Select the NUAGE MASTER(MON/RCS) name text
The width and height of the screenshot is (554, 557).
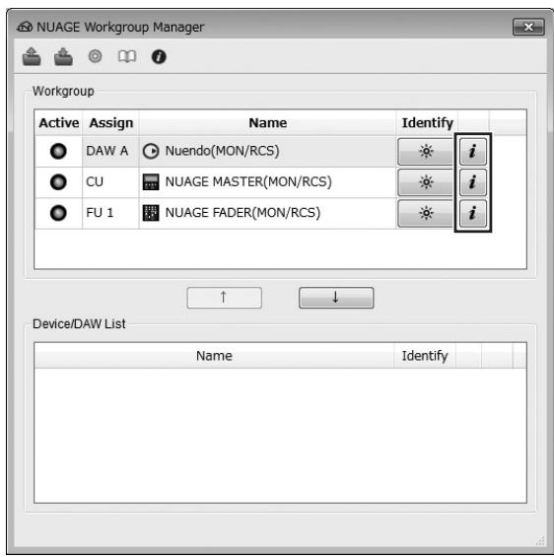(x=248, y=181)
